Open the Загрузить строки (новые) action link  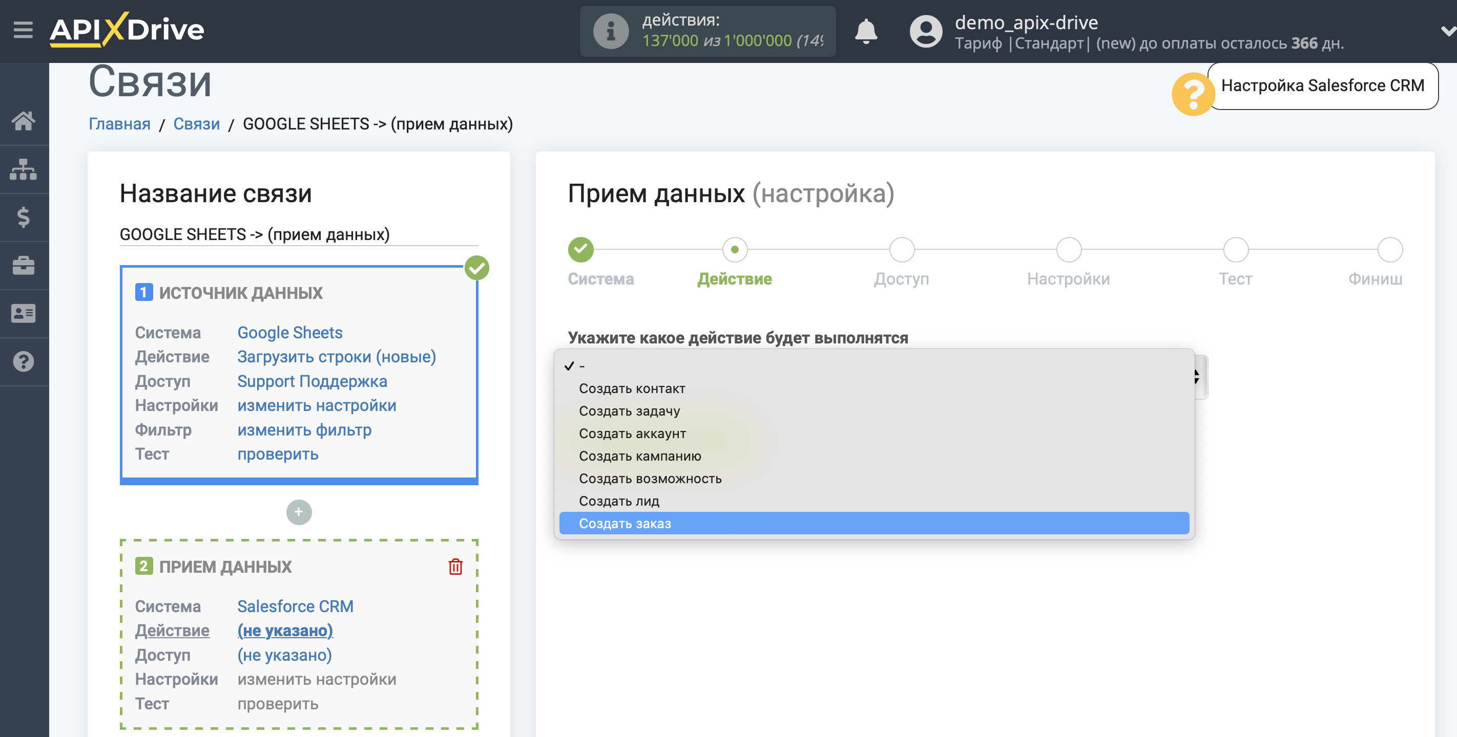[337, 357]
